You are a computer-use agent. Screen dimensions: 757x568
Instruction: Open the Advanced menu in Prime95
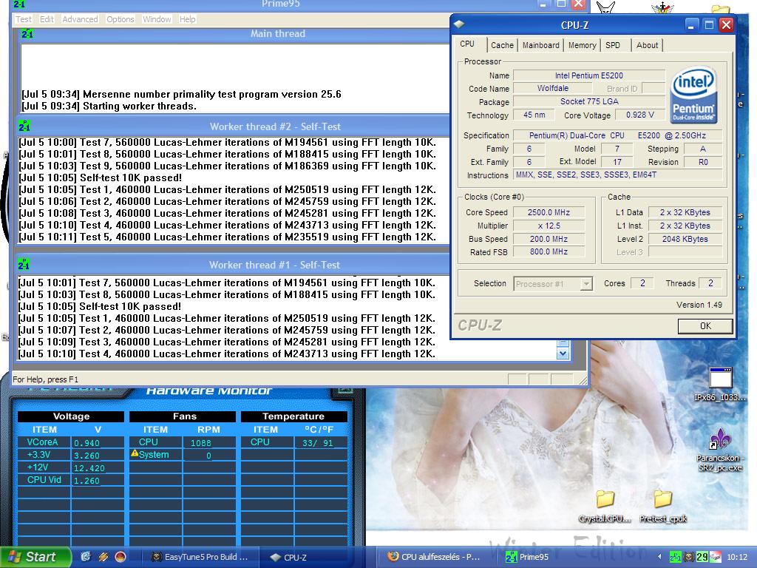tap(80, 19)
